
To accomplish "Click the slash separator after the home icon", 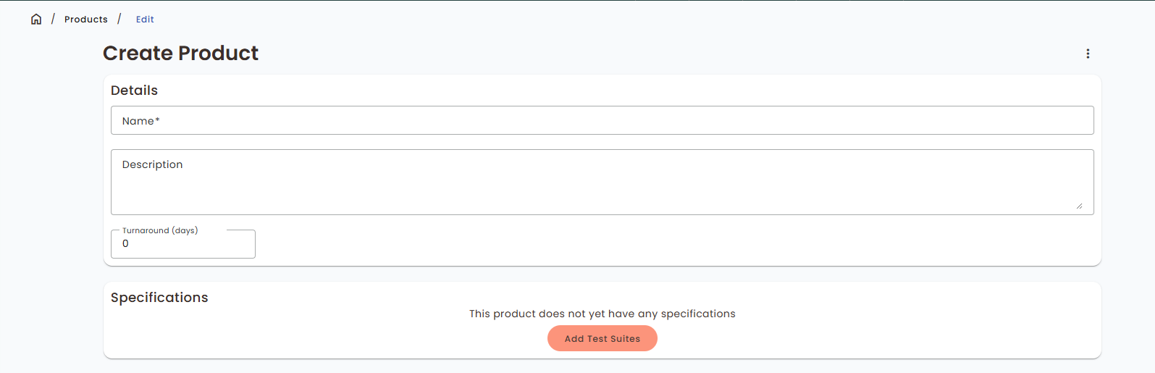I will tap(53, 19).
